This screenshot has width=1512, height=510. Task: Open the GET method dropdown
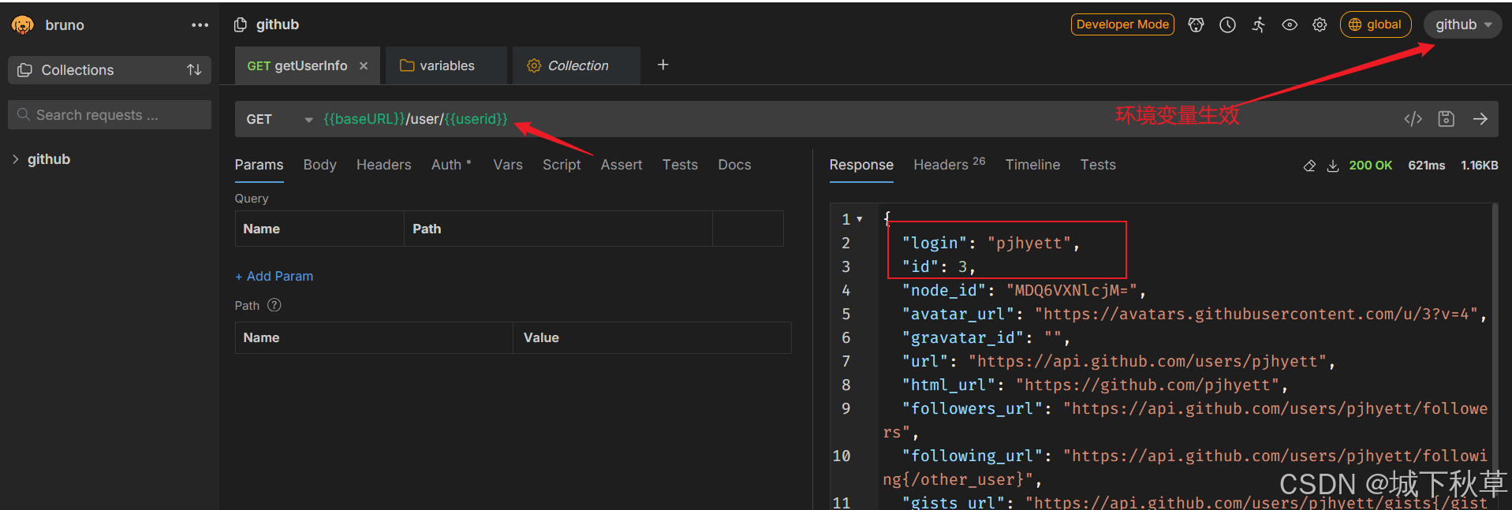279,119
